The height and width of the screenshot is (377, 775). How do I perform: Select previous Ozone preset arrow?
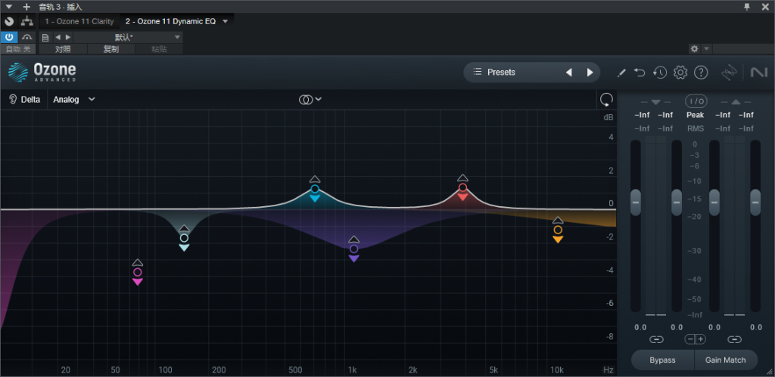(x=569, y=72)
